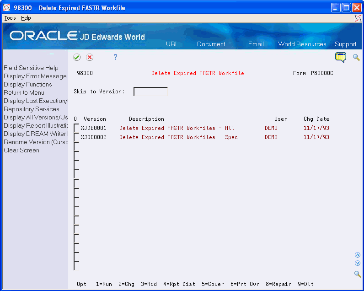This screenshot has height=291, width=364.
Task: Click the XJDE0002 version text
Action: point(94,137)
